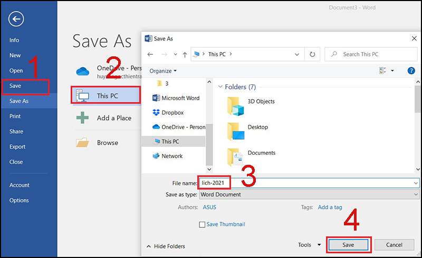Select This PC in navigation pane
The width and height of the screenshot is (422, 258).
point(174,141)
